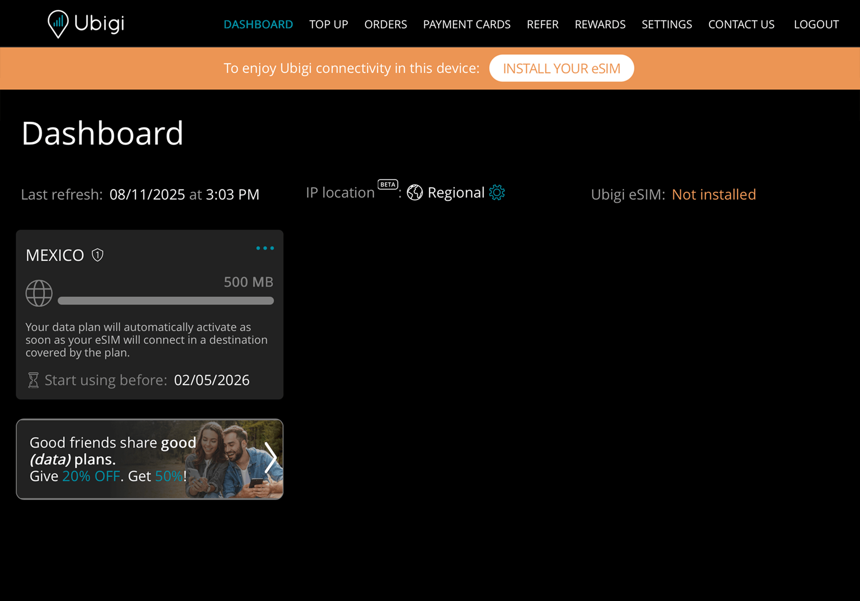Click the Install Your eSIM button
Screen dimensions: 860x601
561,68
